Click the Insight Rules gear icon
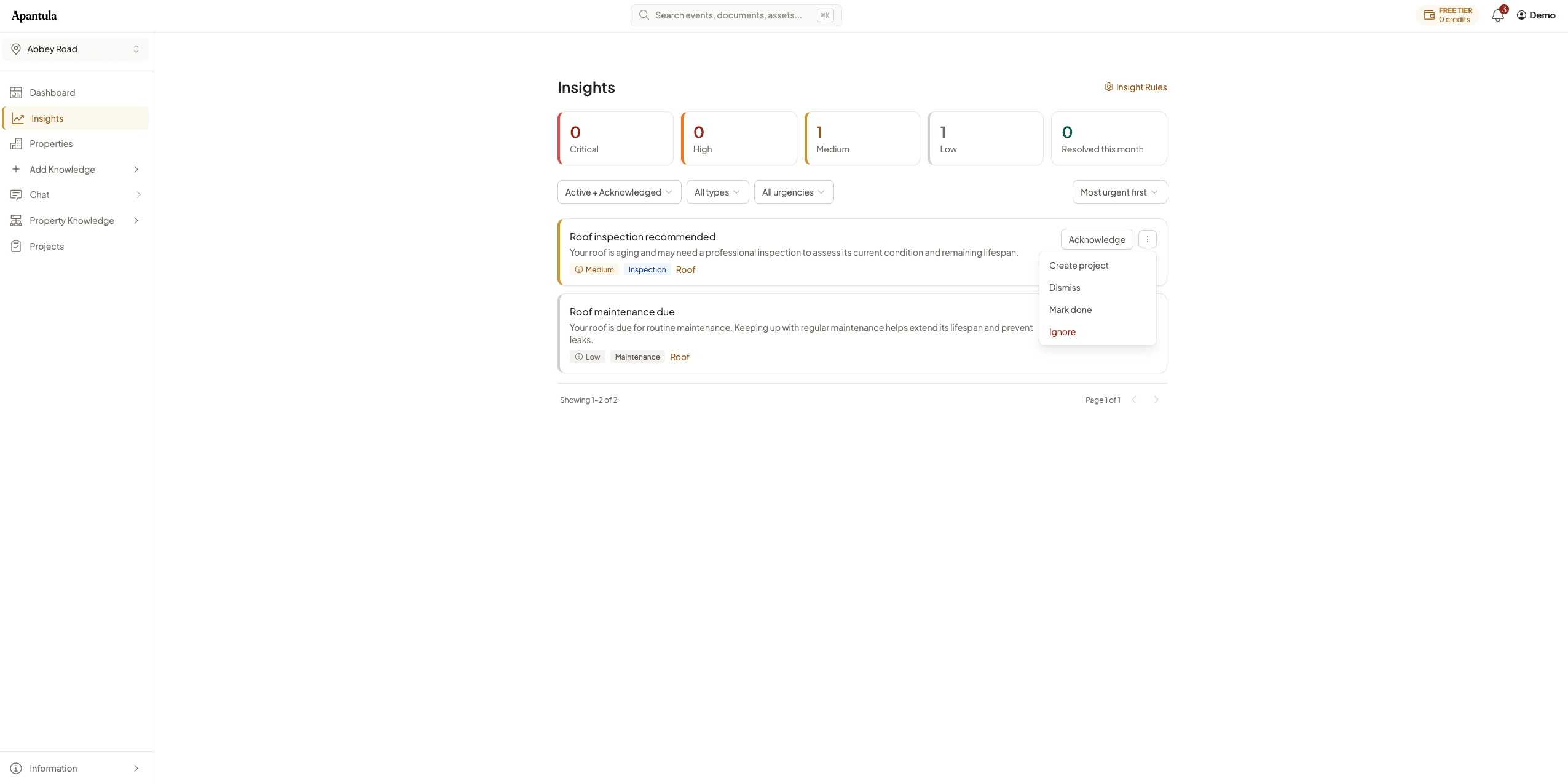This screenshot has width=1568, height=784. point(1108,87)
